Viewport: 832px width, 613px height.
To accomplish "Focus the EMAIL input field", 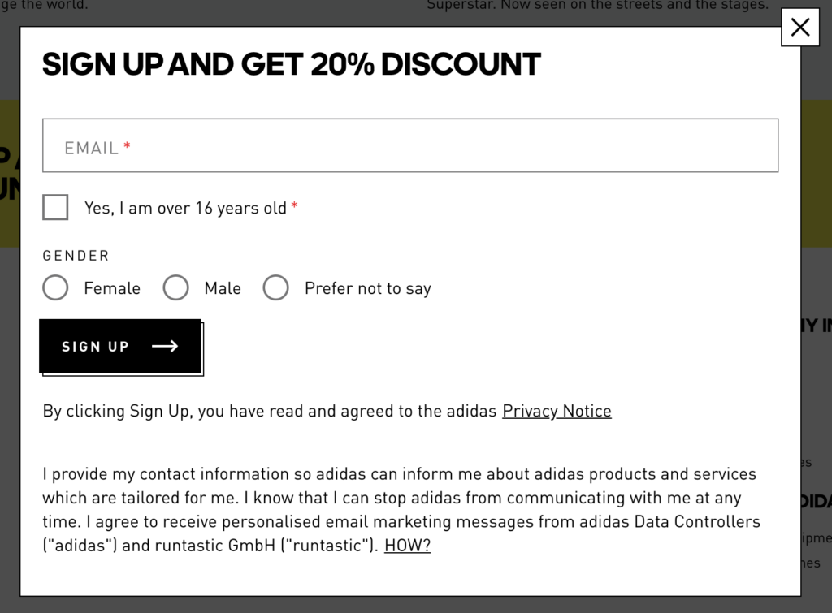I will click(410, 145).
